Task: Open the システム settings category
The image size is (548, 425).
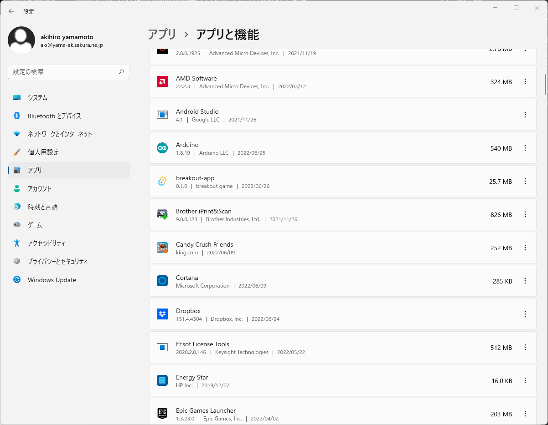Action: [x=37, y=98]
